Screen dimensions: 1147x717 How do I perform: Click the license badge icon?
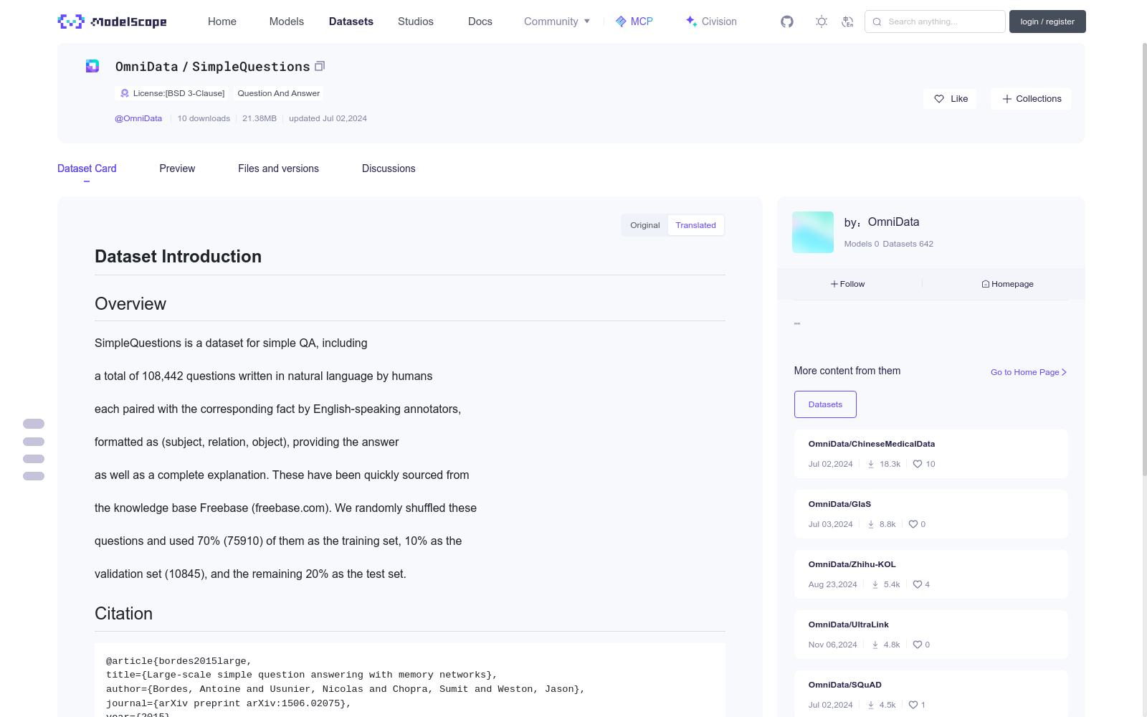pyautogui.click(x=125, y=93)
